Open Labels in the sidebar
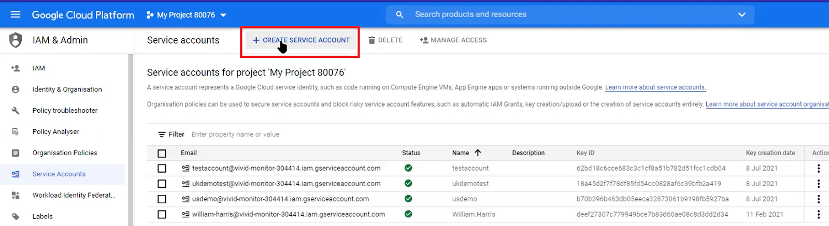Image resolution: width=829 pixels, height=226 pixels. (63, 217)
